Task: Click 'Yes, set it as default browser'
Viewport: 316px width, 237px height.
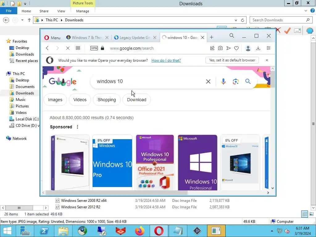Action: (x=232, y=60)
